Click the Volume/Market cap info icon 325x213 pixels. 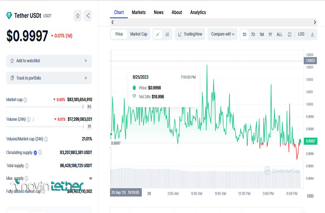point(46,139)
